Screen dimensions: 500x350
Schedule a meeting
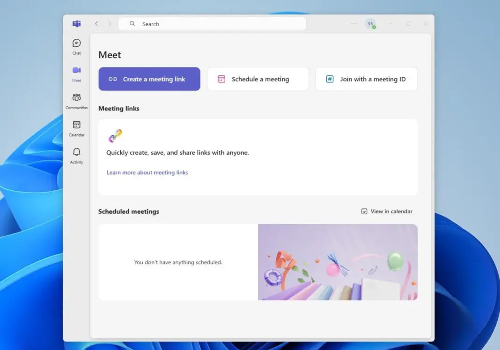257,79
